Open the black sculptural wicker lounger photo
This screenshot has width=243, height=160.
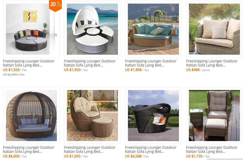click(153, 116)
